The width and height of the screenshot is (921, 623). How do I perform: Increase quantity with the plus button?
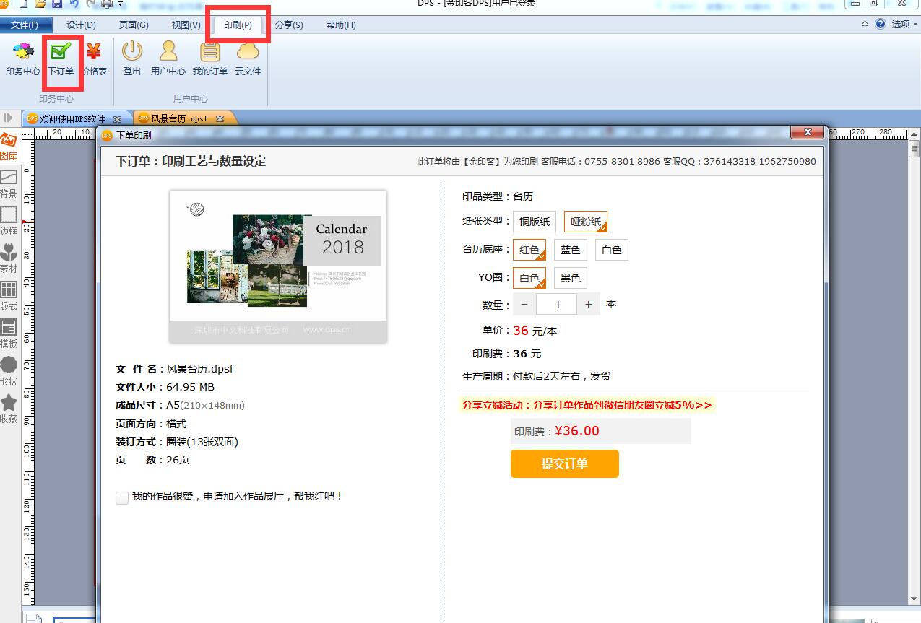(x=589, y=305)
